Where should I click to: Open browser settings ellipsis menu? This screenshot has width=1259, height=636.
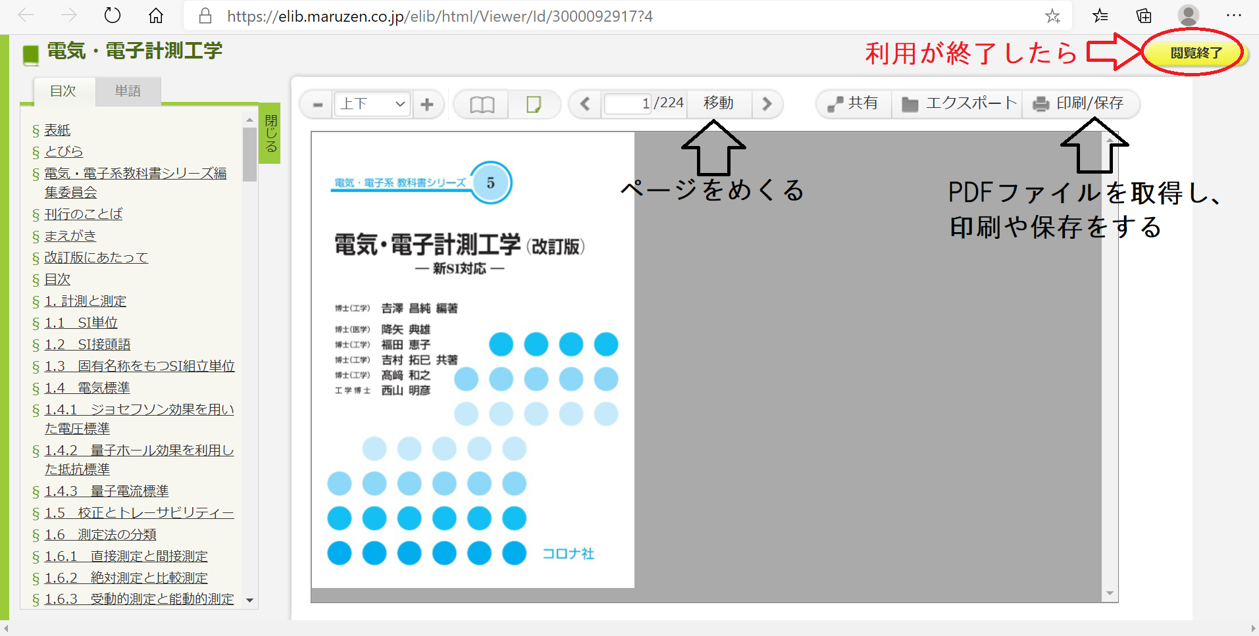click(1234, 15)
